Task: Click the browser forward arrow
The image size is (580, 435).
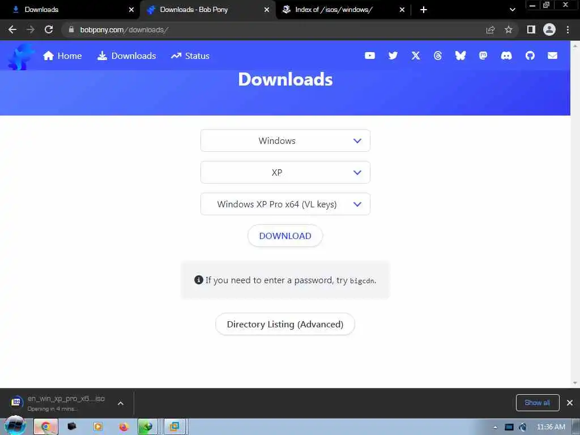Action: (31, 29)
